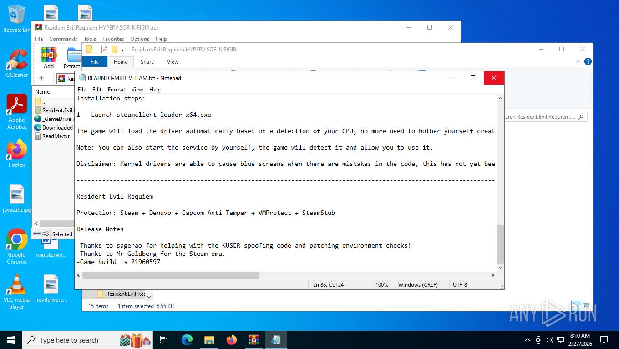619x349 pixels.
Task: Open WinRAR Favorites menu
Action: (113, 39)
